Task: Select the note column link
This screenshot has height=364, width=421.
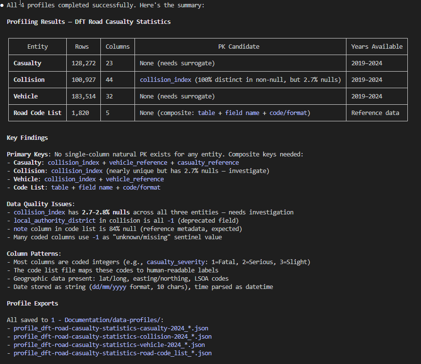Action: (x=22, y=229)
